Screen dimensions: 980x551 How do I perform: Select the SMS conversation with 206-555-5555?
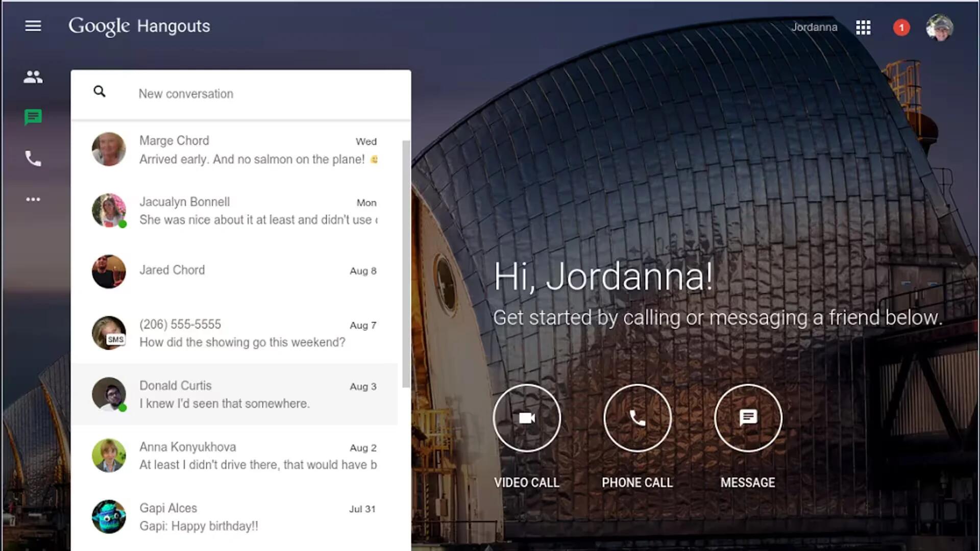(x=242, y=333)
